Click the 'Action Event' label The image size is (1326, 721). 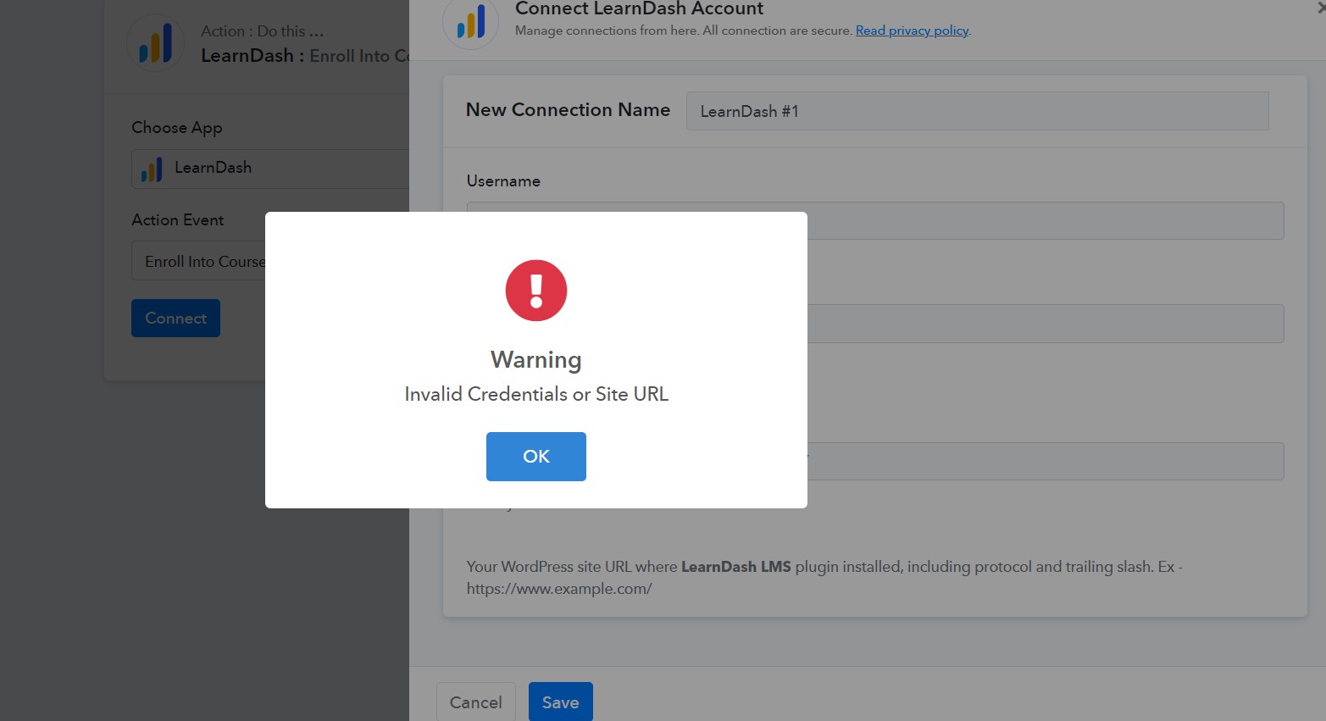[x=177, y=219]
